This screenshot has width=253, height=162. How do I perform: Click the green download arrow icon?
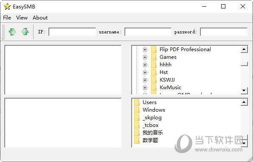[x=12, y=32]
